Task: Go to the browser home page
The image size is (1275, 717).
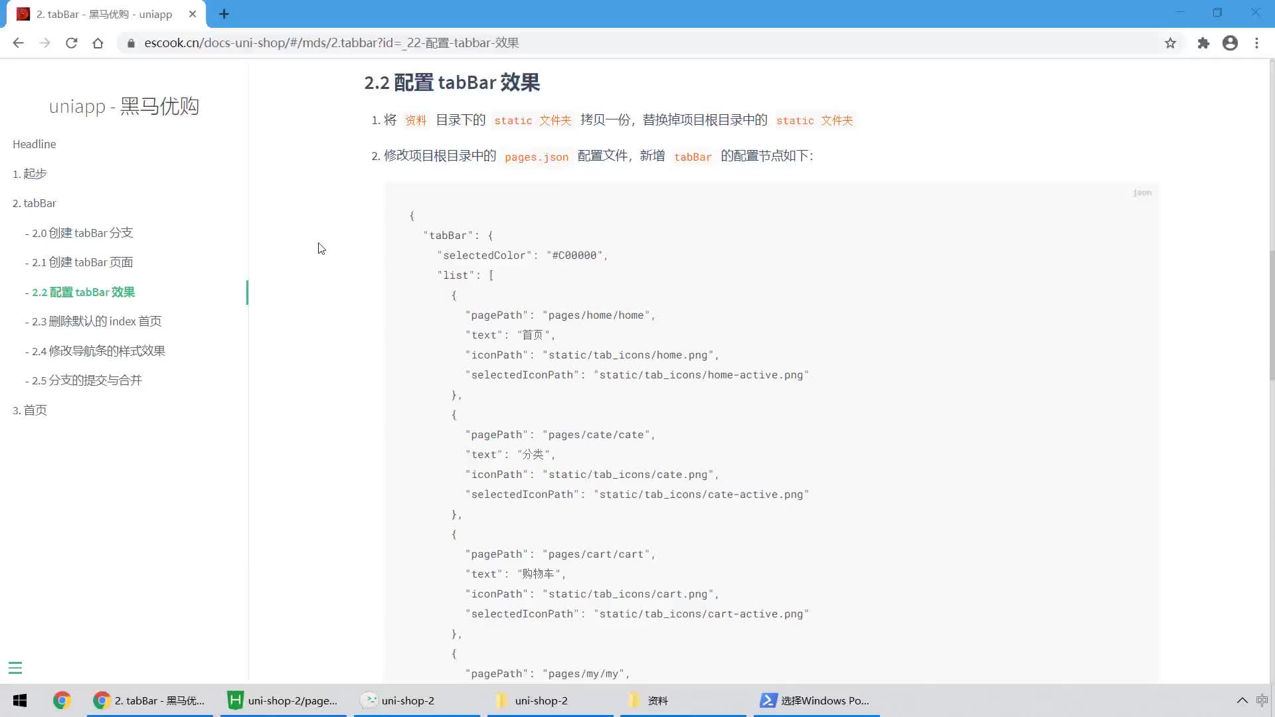Action: click(98, 43)
